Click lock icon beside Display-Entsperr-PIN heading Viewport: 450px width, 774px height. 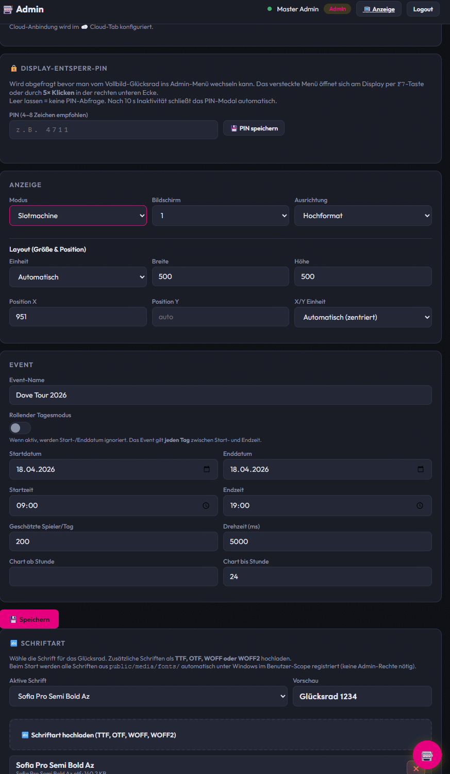14,68
